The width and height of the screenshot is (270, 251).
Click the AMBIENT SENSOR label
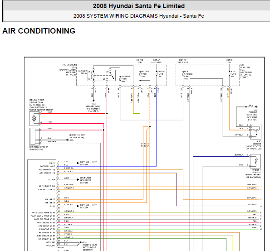click(256, 171)
